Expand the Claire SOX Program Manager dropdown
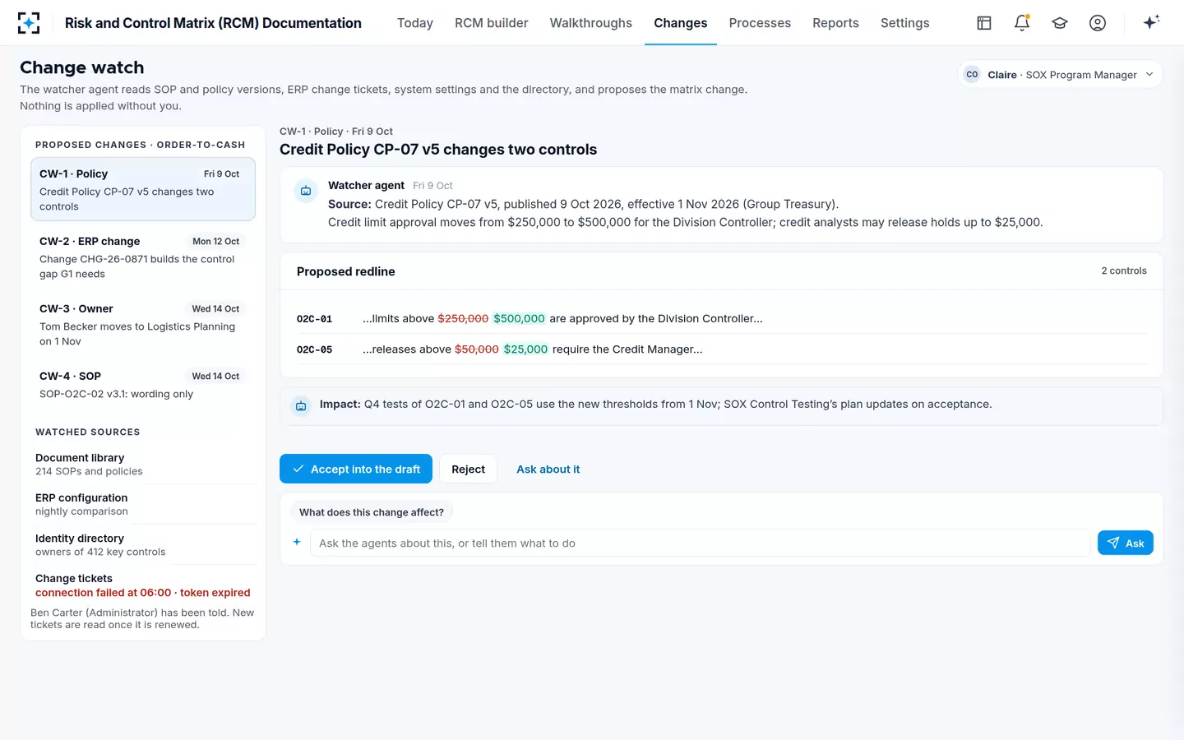Image resolution: width=1184 pixels, height=740 pixels. (x=1061, y=75)
